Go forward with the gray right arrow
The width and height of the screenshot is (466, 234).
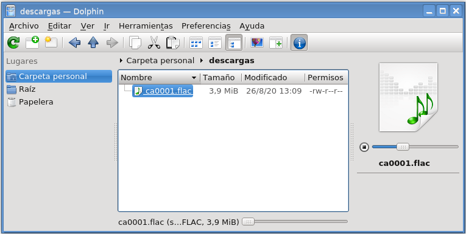pyautogui.click(x=112, y=43)
